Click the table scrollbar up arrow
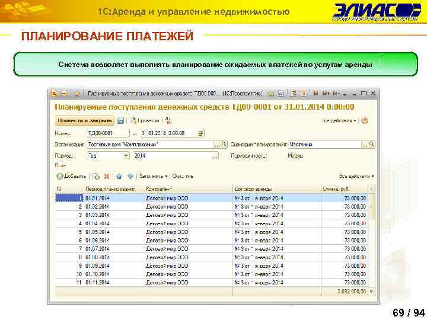Viewport: 427px width, 320px height. coord(371,188)
